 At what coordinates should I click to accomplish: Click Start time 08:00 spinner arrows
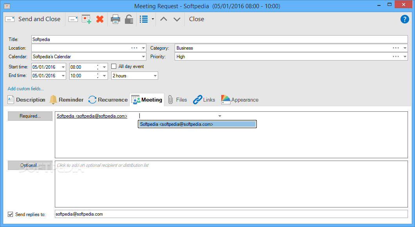tap(97, 67)
